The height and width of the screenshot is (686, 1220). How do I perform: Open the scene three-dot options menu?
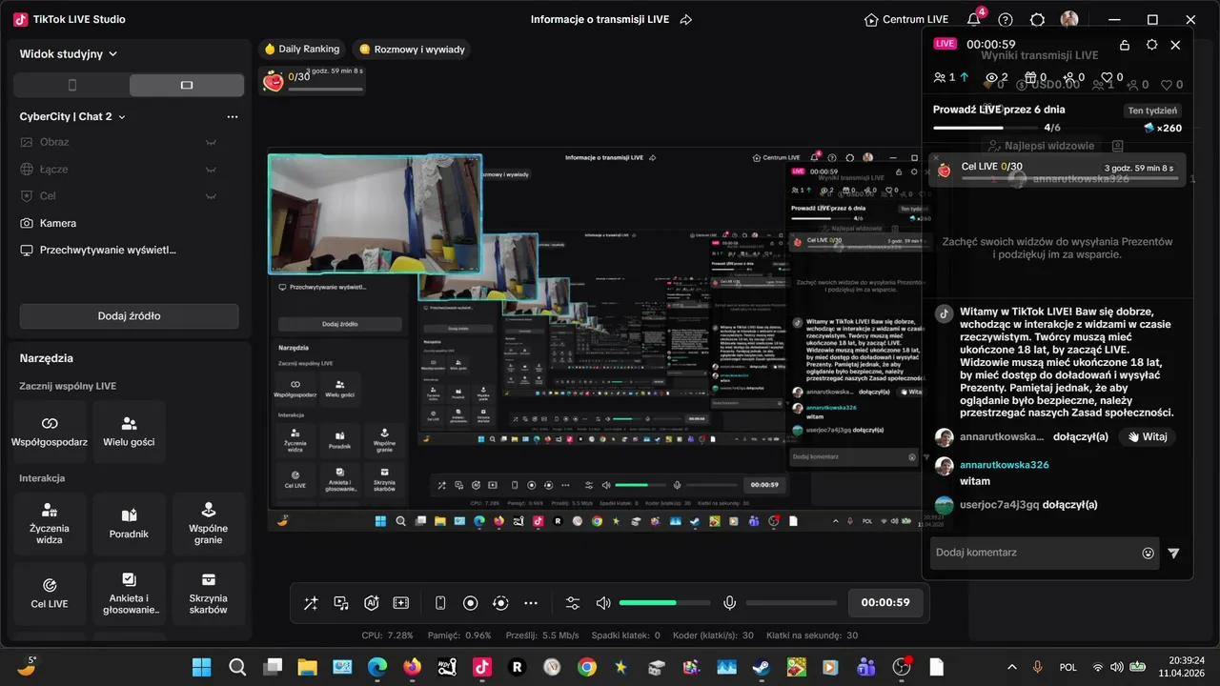[x=233, y=116]
